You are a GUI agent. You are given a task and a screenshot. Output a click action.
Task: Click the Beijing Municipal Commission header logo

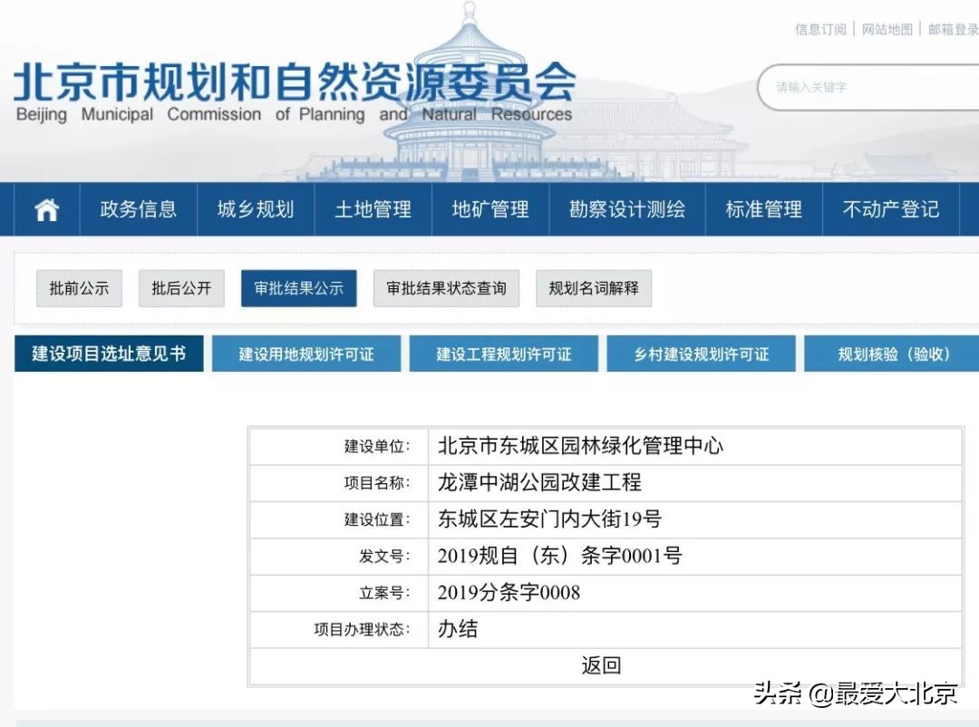point(295,86)
